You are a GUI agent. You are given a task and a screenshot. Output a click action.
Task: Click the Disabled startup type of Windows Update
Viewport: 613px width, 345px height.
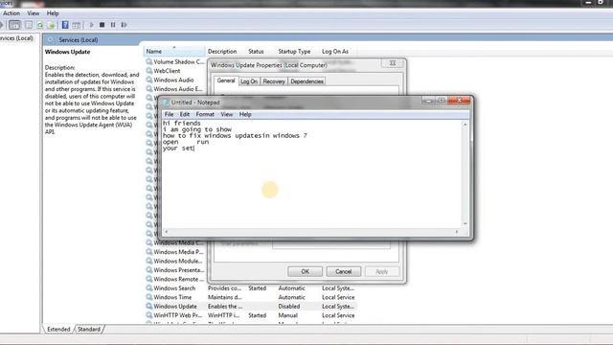click(x=289, y=306)
